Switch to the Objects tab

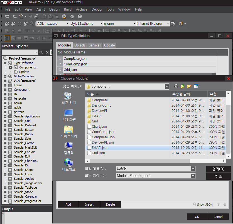click(80, 45)
